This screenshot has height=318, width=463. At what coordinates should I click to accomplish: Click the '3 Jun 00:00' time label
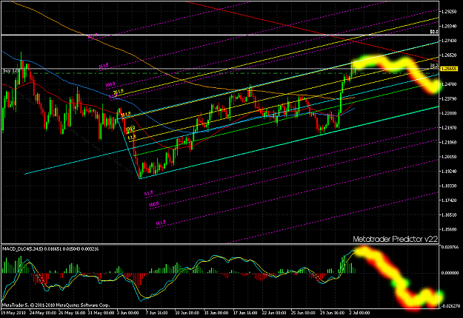click(128, 313)
